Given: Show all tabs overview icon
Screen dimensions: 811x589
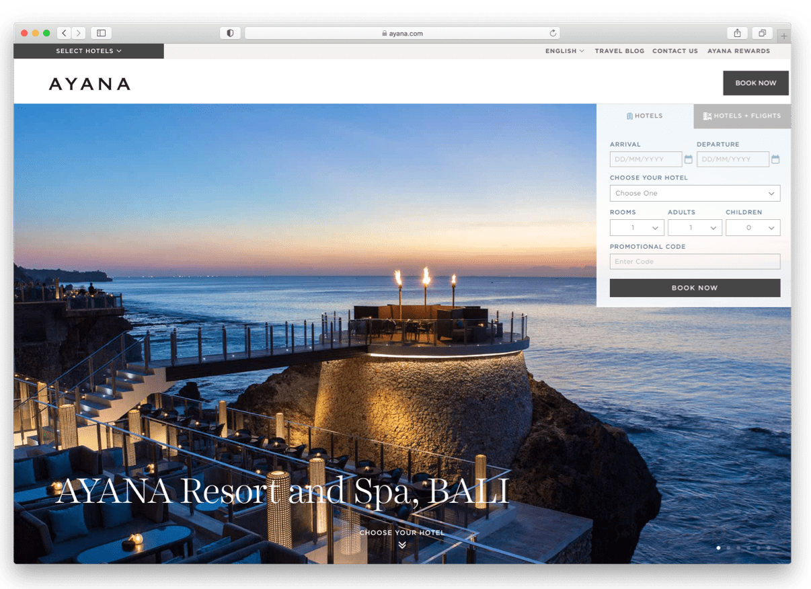Looking at the screenshot, I should coord(762,33).
